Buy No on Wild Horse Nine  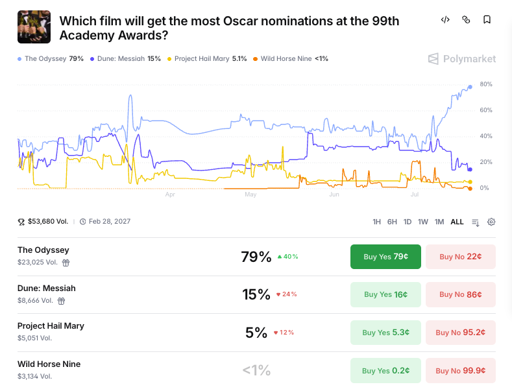point(460,371)
